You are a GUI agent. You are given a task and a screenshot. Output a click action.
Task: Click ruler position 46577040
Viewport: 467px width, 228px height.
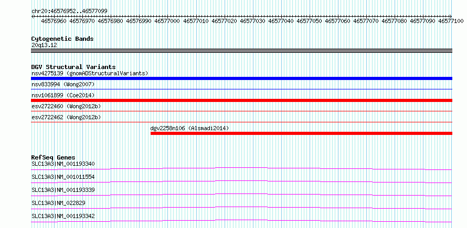tap(281, 21)
